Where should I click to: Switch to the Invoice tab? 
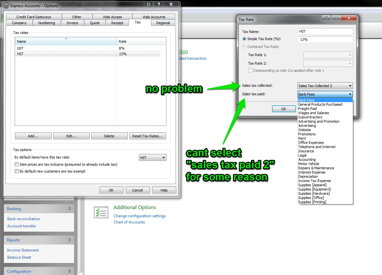click(x=72, y=23)
